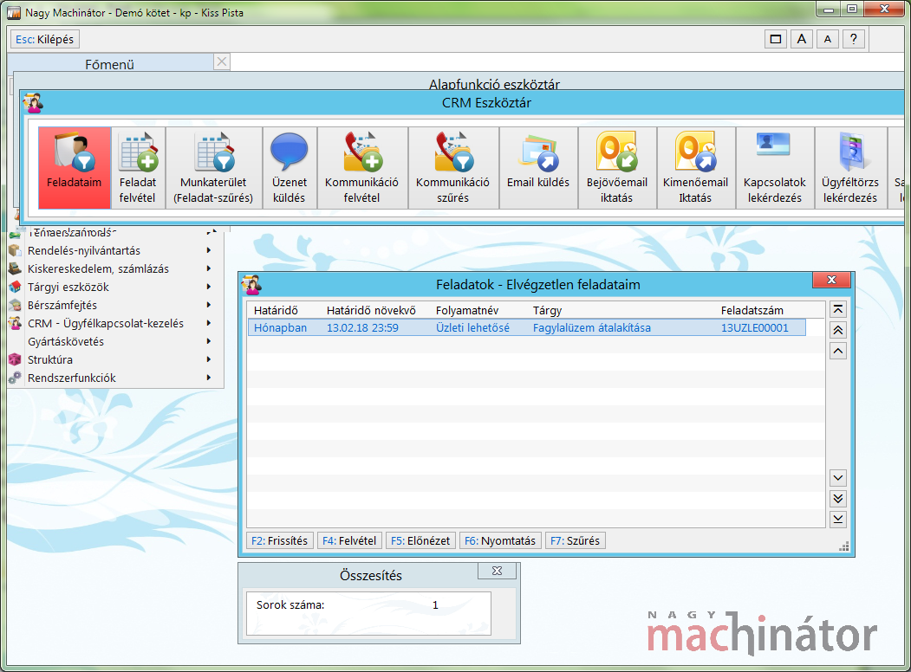Click the Nagy Machinátor app icon in title bar

pyautogui.click(x=13, y=12)
